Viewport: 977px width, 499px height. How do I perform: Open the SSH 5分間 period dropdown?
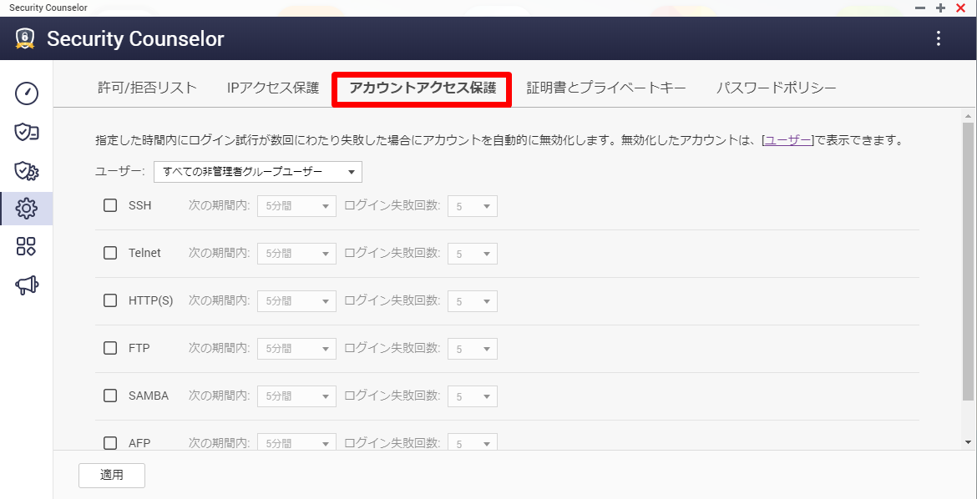coord(296,206)
